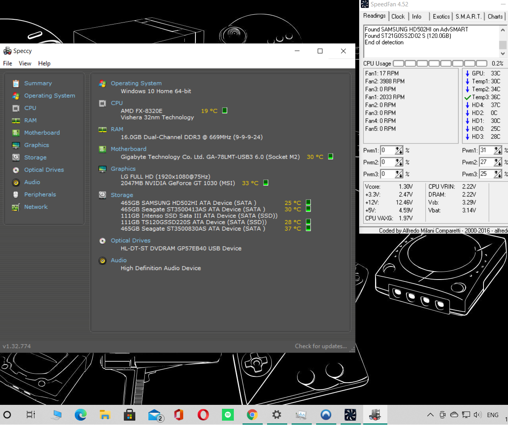Click the right Pwm2 value field showing 27

(x=486, y=162)
